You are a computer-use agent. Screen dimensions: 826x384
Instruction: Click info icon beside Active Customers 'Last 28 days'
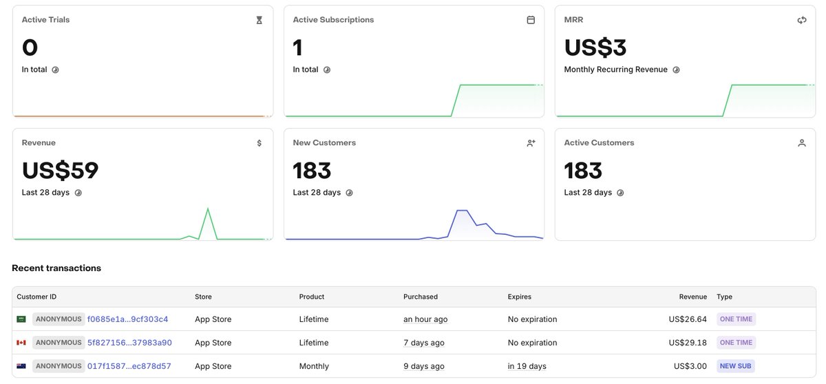pos(620,193)
